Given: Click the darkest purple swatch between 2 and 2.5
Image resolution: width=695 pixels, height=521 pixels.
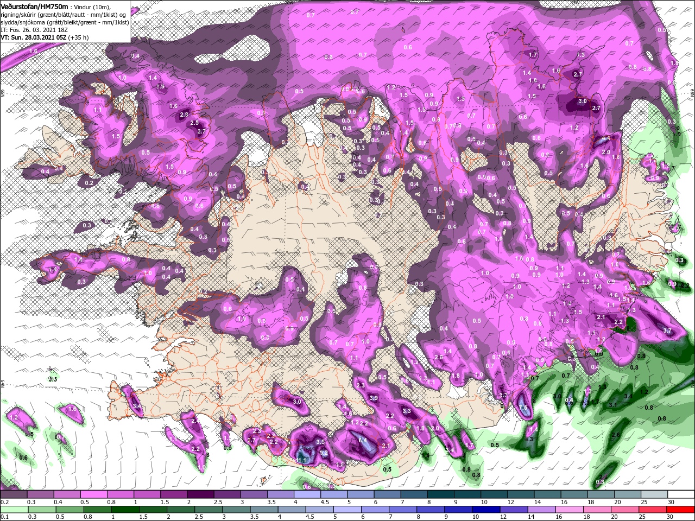Looking at the screenshot, I should click(201, 495).
